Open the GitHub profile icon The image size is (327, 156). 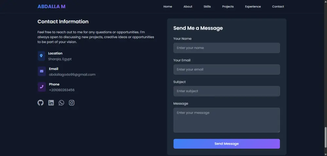pyautogui.click(x=41, y=103)
